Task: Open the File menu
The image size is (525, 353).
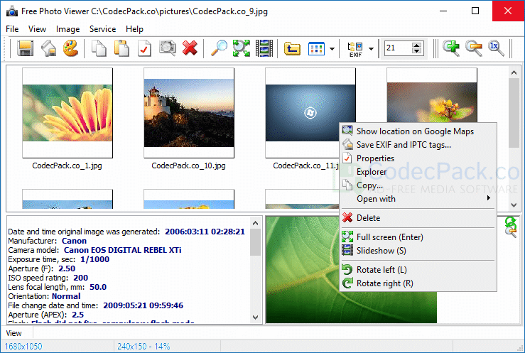Action: click(x=12, y=29)
